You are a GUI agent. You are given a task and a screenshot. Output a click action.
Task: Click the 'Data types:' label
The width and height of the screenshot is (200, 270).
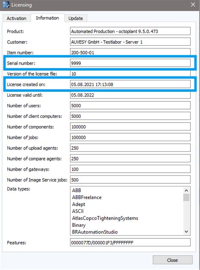(19, 189)
